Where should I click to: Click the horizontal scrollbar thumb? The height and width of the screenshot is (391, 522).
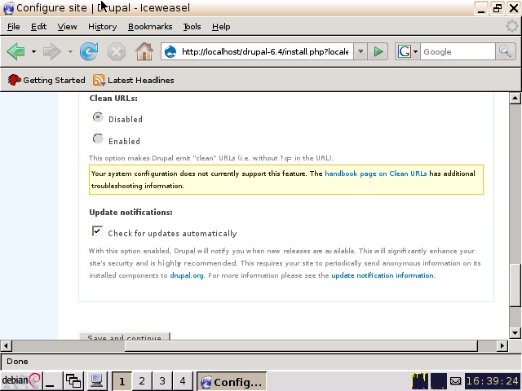point(301,345)
